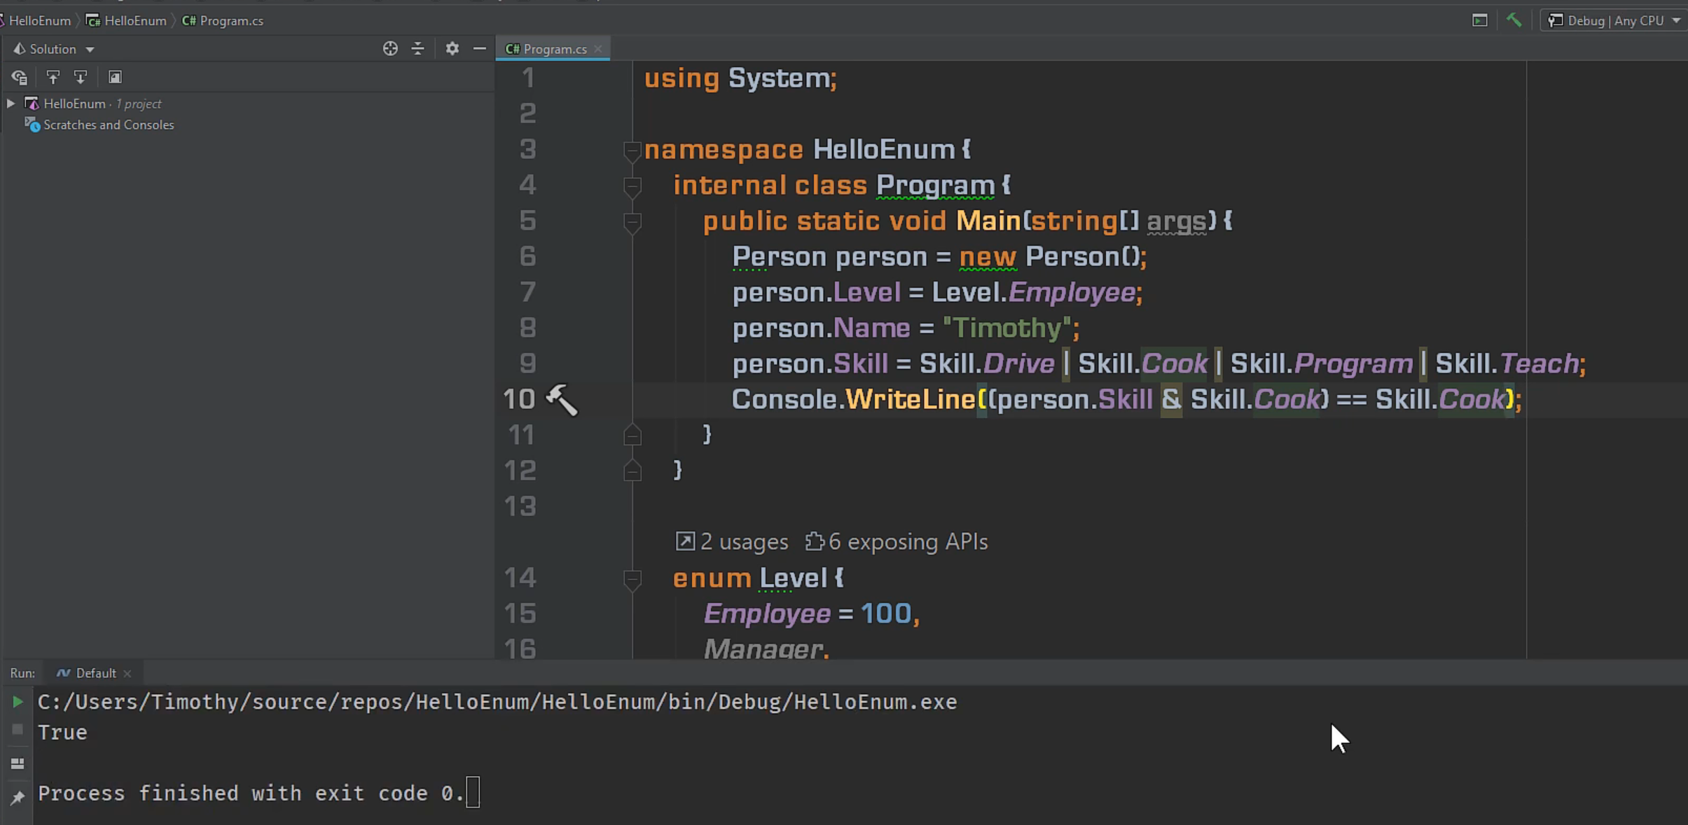This screenshot has width=1688, height=825.
Task: Collapse the namespace HelloEnum fold marker
Action: 632,151
